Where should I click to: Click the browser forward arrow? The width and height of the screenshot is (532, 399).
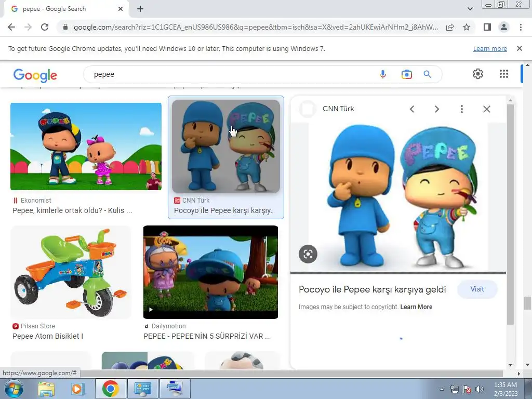tap(28, 27)
